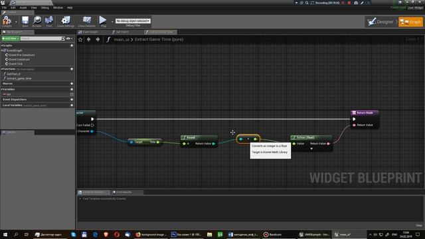
Task: Select Event Pre Construct in the tree
Action: [22, 55]
